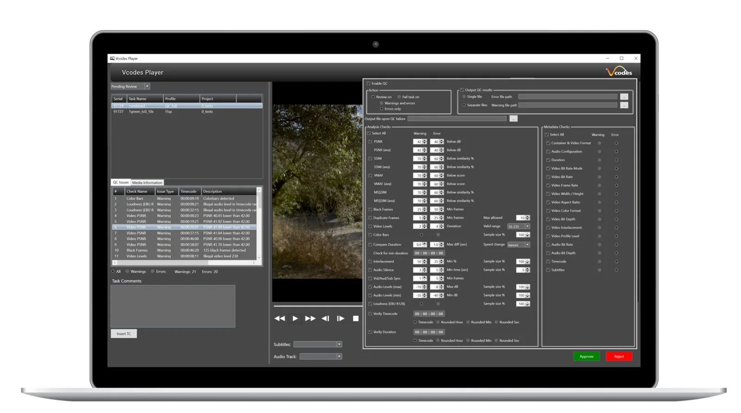Toggle the Output QC results checkbox
This screenshot has width=741, height=413.
(x=462, y=90)
